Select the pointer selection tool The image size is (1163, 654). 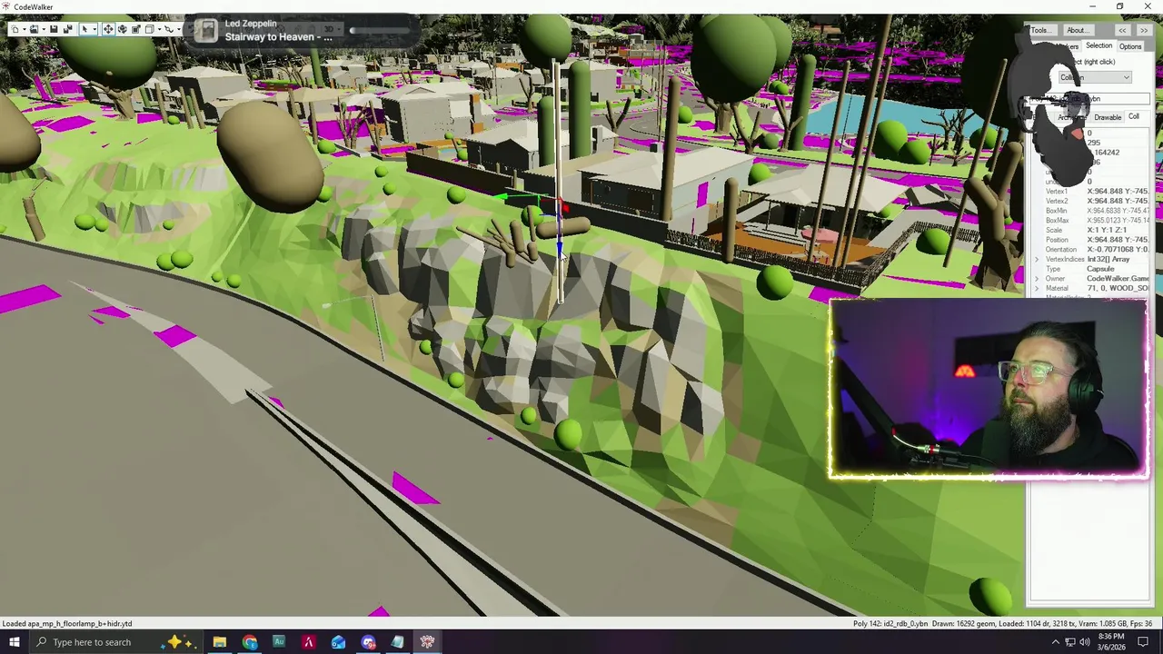point(84,29)
